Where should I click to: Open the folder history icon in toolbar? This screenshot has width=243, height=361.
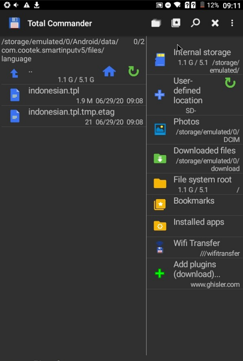click(156, 23)
